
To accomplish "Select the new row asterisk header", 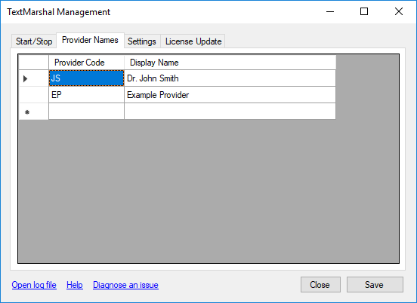I will coord(34,112).
